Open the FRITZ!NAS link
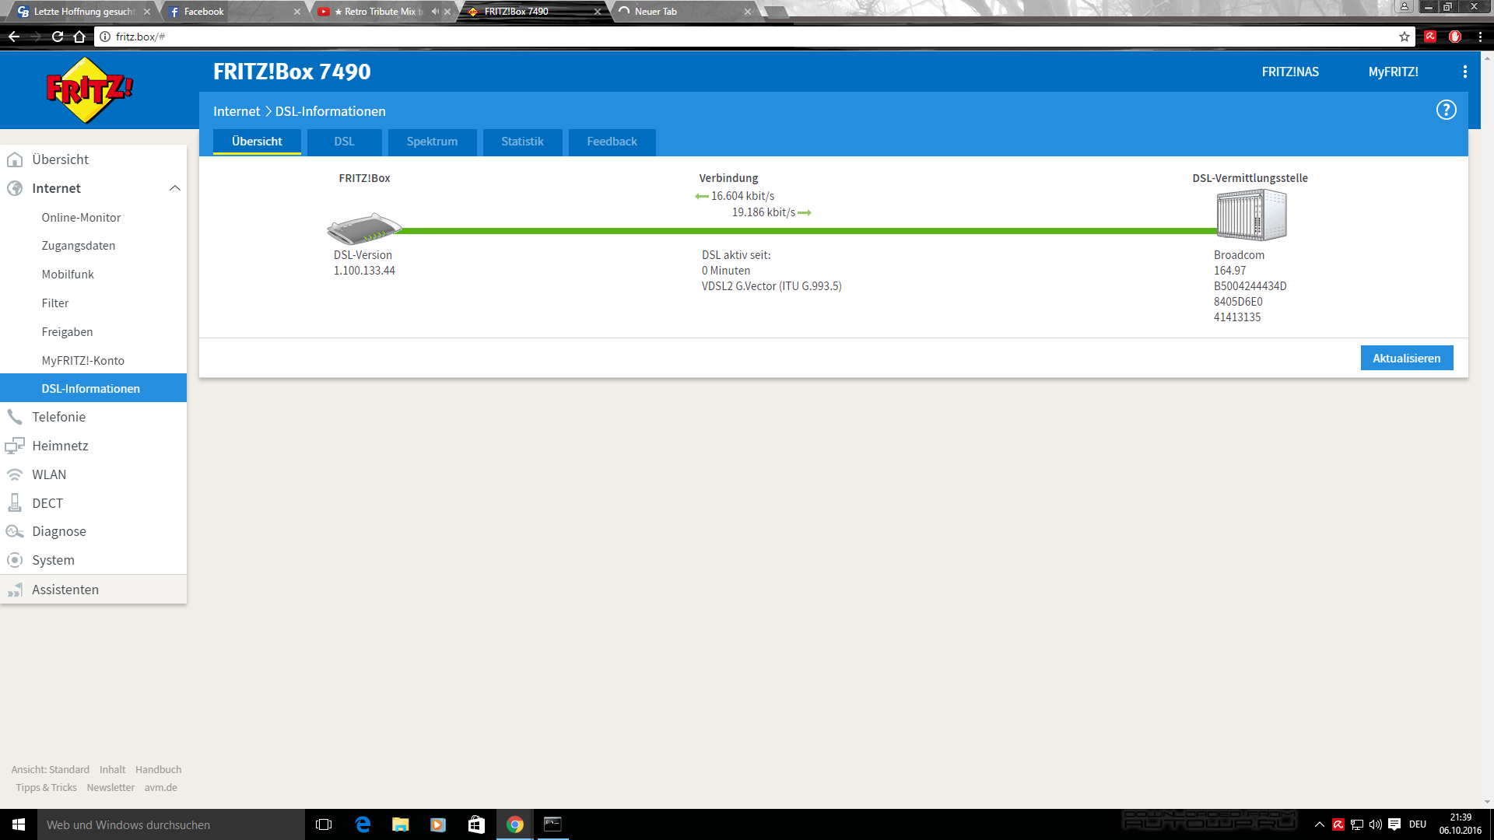This screenshot has height=840, width=1494. pyautogui.click(x=1290, y=72)
